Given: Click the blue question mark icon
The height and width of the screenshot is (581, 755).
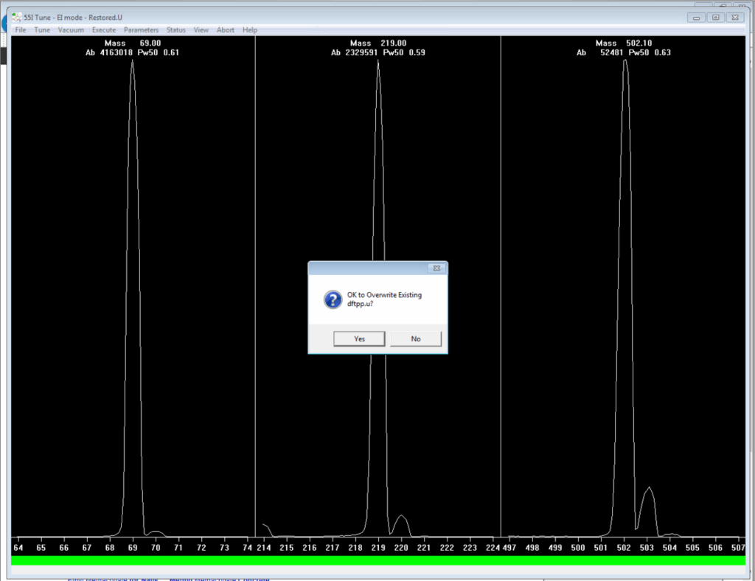Looking at the screenshot, I should coord(333,299).
